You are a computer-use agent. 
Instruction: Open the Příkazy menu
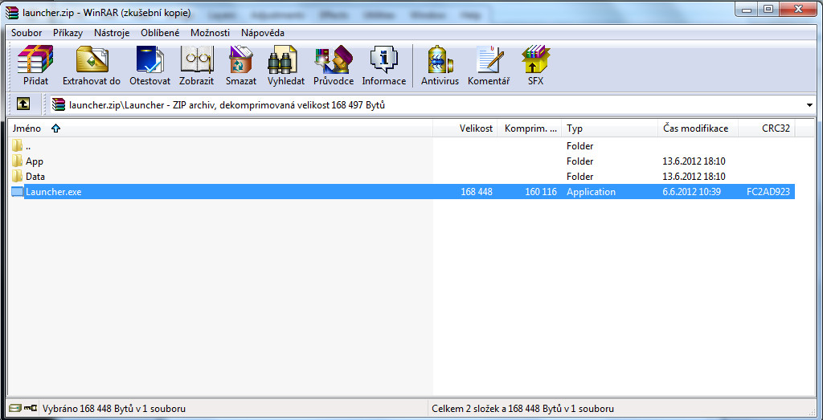(x=68, y=32)
